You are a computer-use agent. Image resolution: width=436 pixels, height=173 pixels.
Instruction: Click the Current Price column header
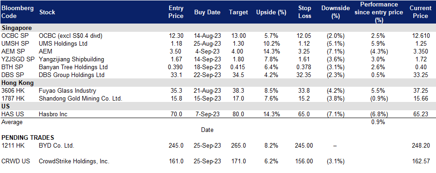coord(420,12)
